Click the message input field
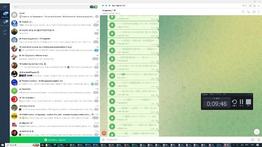 click(178, 140)
